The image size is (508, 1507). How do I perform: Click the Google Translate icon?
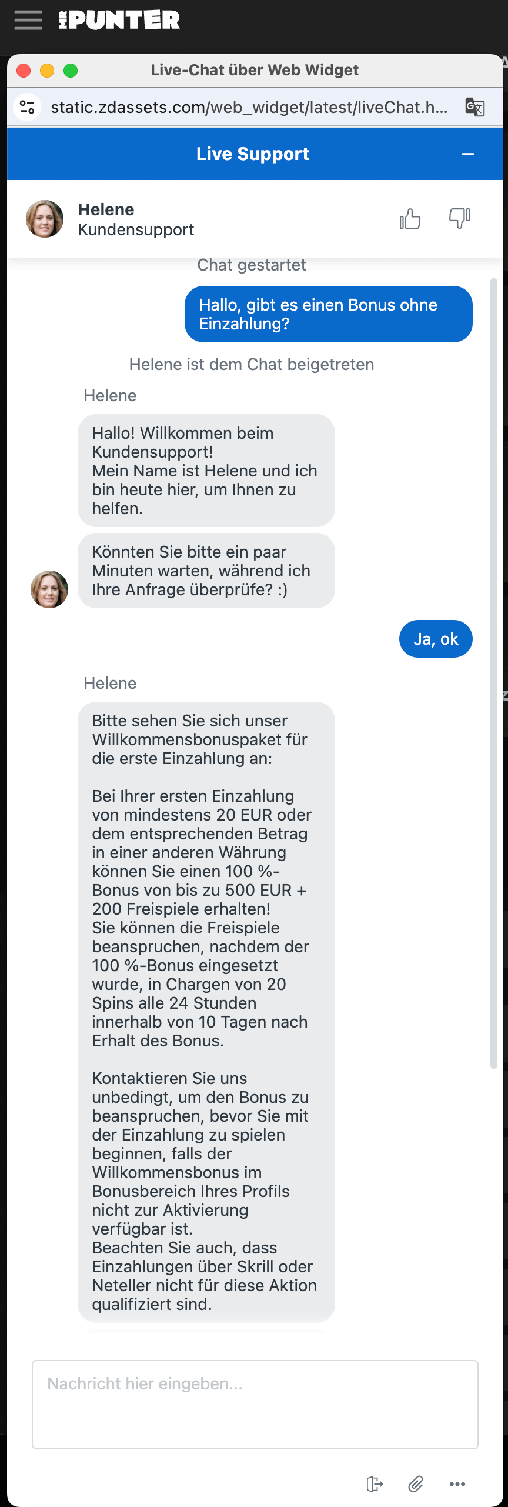474,107
